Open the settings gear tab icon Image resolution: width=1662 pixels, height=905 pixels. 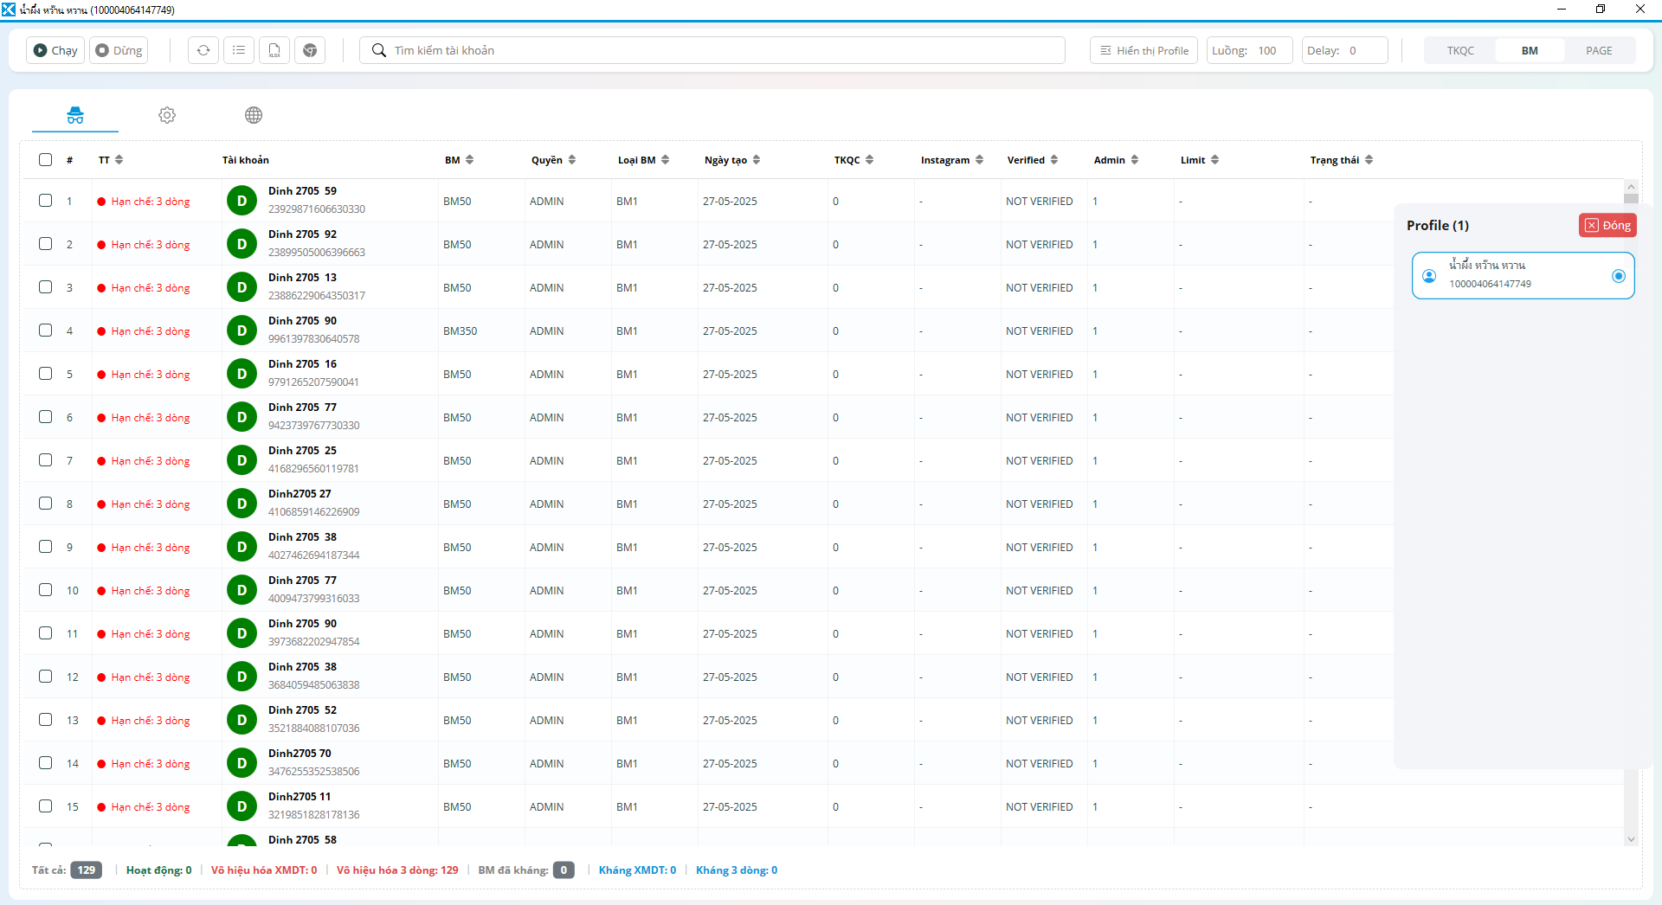(x=167, y=115)
